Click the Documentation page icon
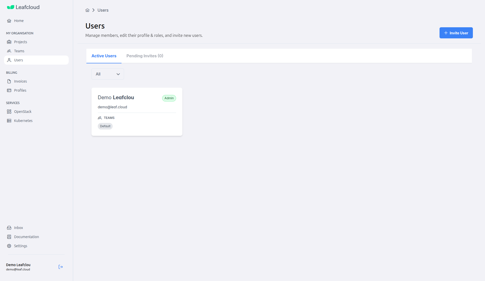This screenshot has height=281, width=485. pos(9,237)
